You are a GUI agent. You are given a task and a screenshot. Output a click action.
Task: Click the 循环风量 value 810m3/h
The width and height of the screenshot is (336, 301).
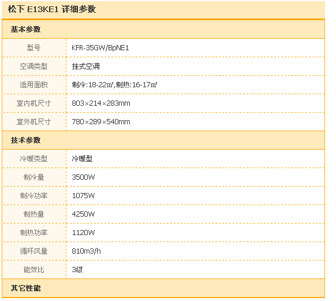(86, 251)
